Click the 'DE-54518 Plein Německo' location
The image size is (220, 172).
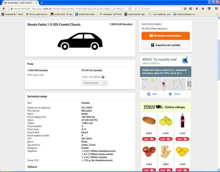[x=154, y=29]
